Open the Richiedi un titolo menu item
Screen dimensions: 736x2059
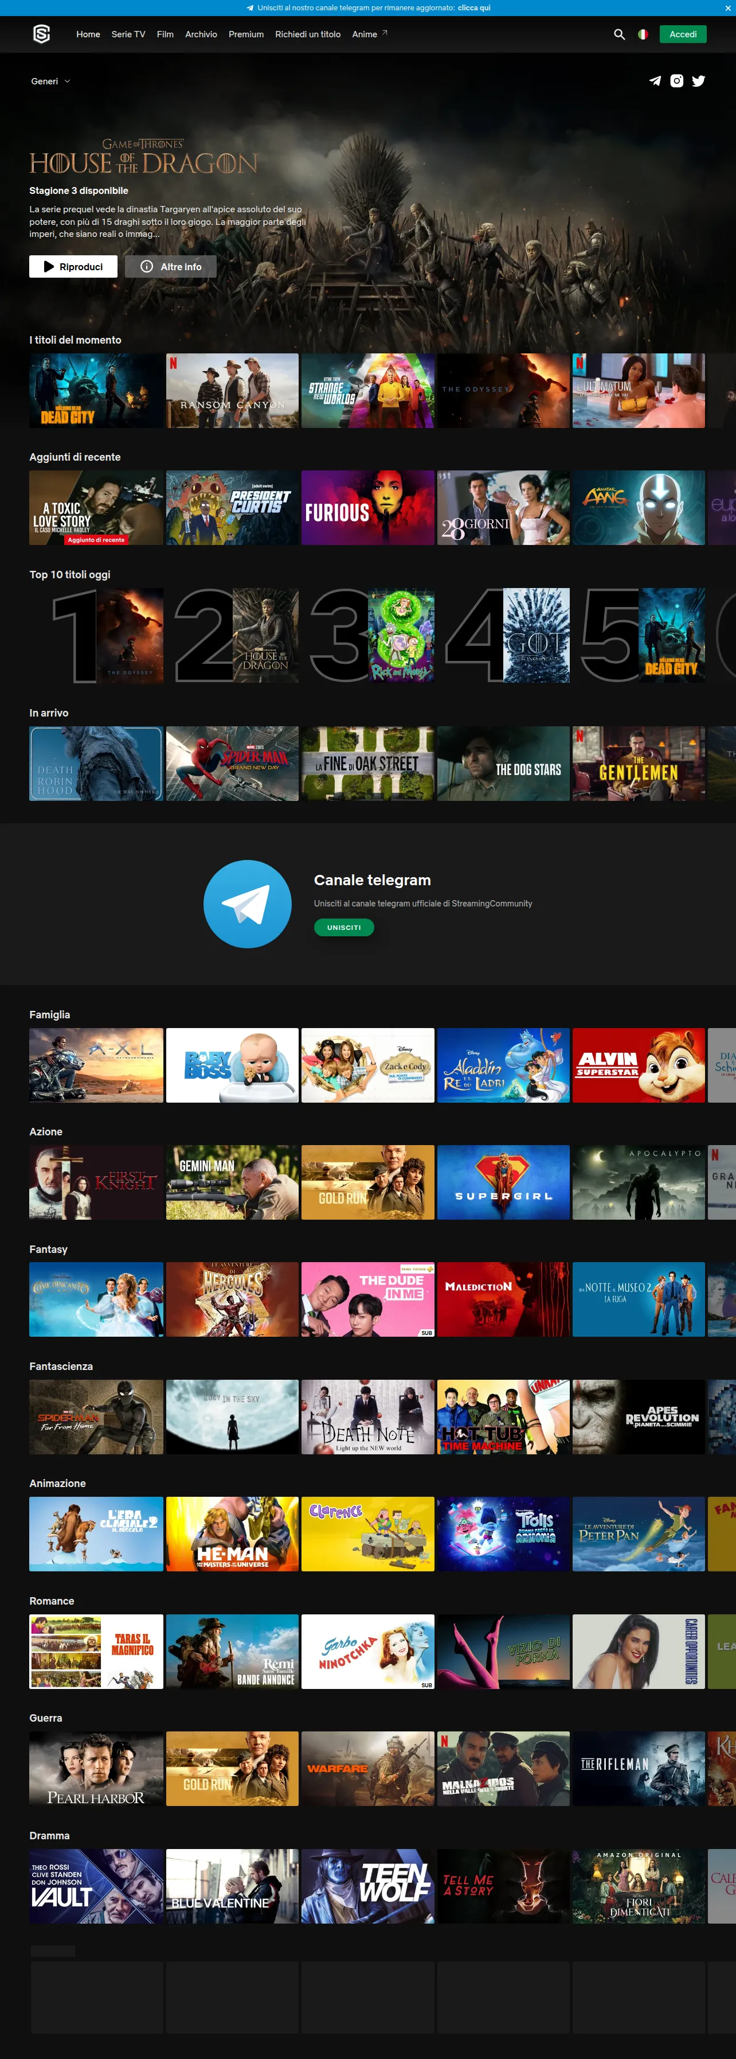[x=308, y=34]
